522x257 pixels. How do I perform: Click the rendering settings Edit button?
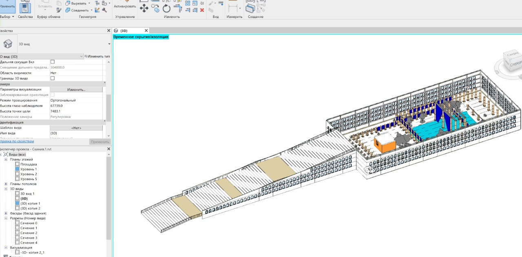76,89
